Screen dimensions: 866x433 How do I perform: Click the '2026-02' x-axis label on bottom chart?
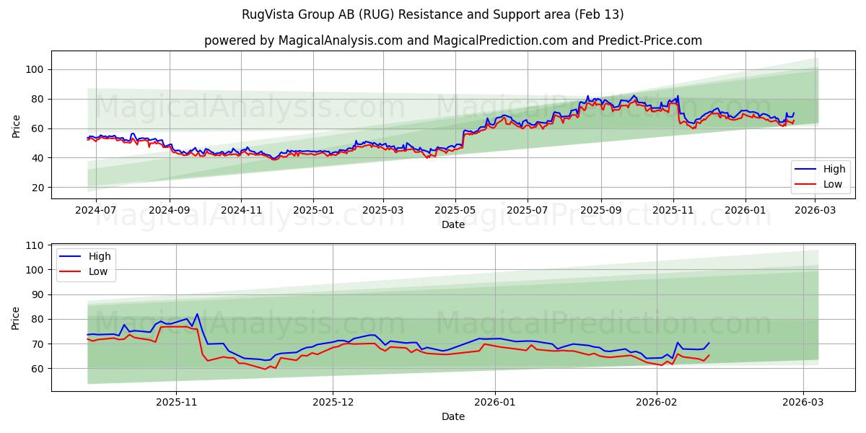[x=656, y=403]
